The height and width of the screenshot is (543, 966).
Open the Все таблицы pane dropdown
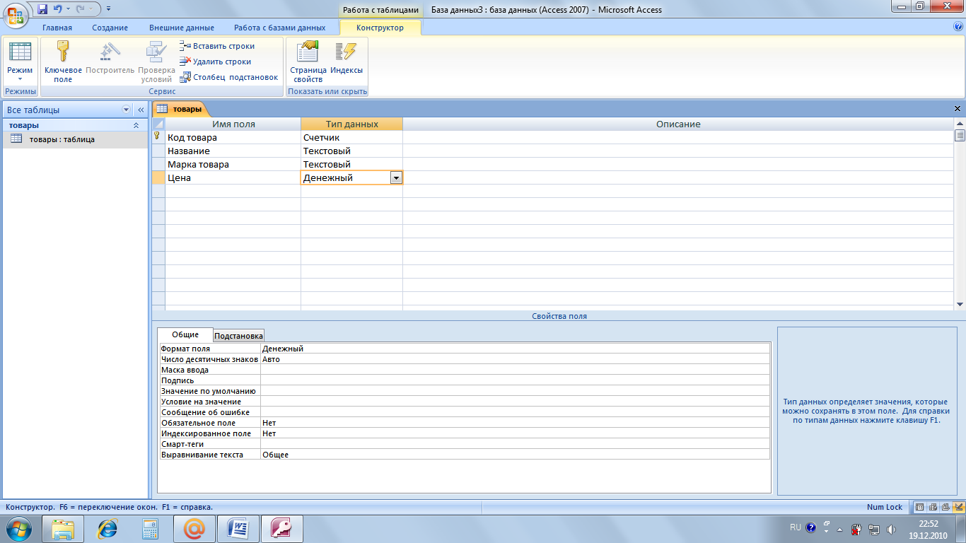(x=127, y=110)
